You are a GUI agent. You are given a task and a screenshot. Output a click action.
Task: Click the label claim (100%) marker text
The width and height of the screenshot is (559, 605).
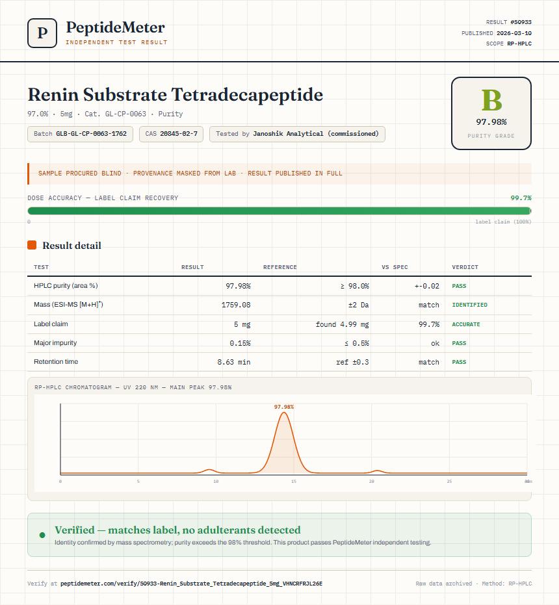tap(503, 222)
